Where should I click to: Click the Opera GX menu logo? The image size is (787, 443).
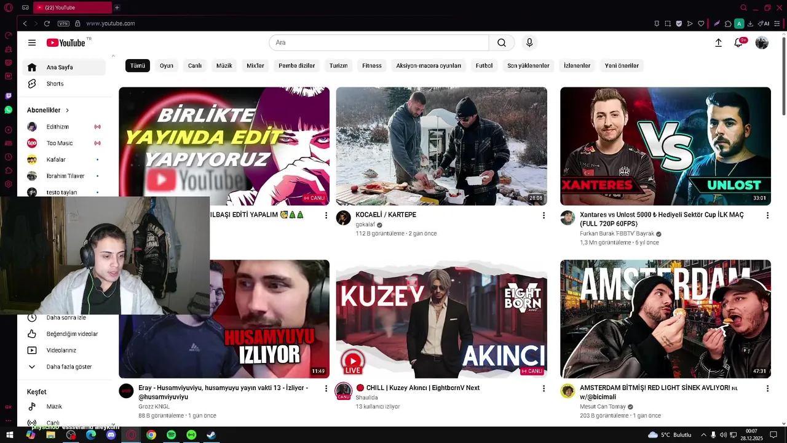(9, 7)
